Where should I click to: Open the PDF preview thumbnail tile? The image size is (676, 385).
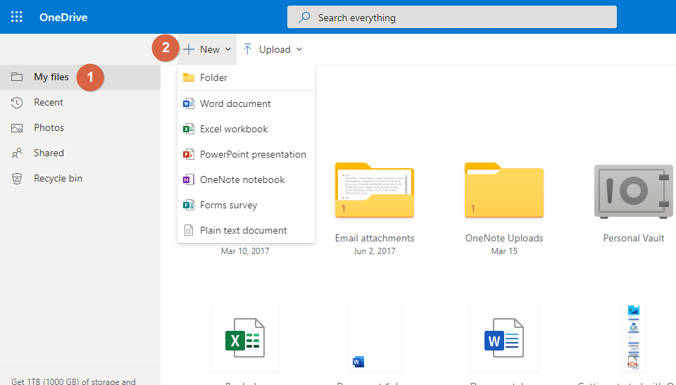(x=633, y=338)
